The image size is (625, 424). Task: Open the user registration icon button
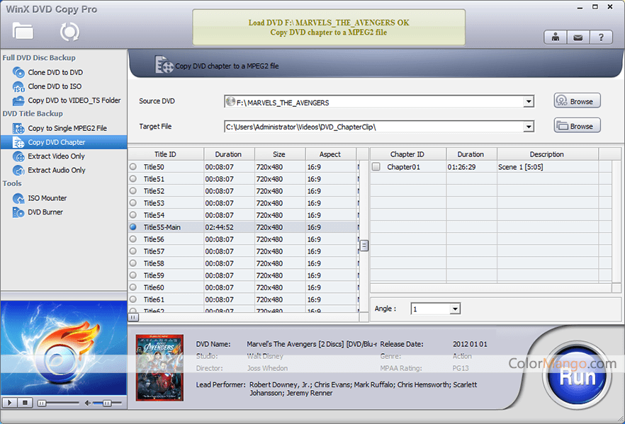click(555, 38)
